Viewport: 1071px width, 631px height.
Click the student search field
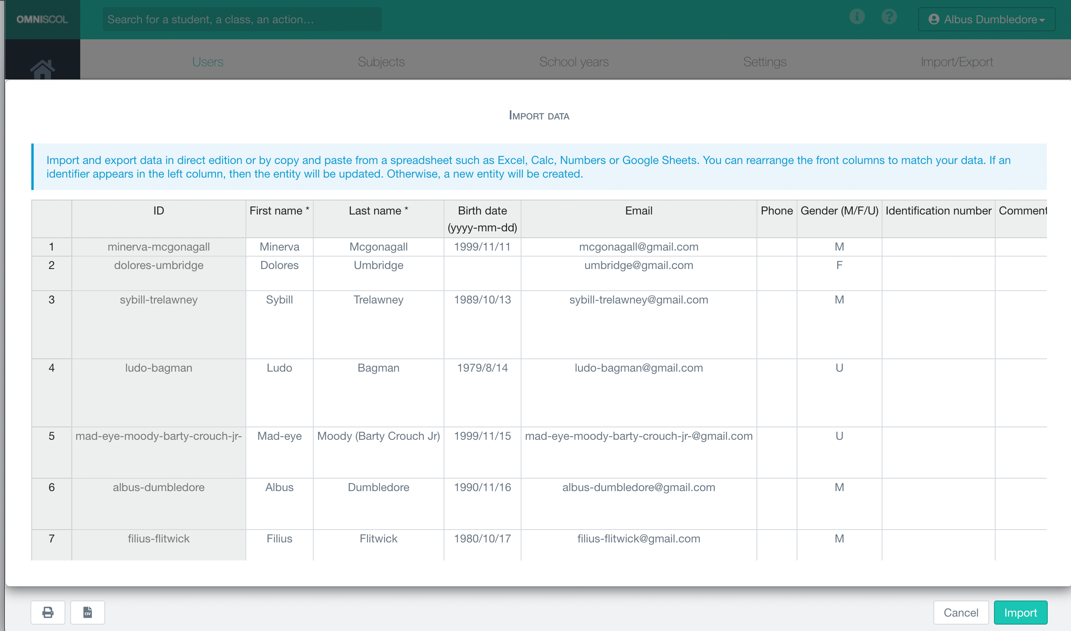242,19
